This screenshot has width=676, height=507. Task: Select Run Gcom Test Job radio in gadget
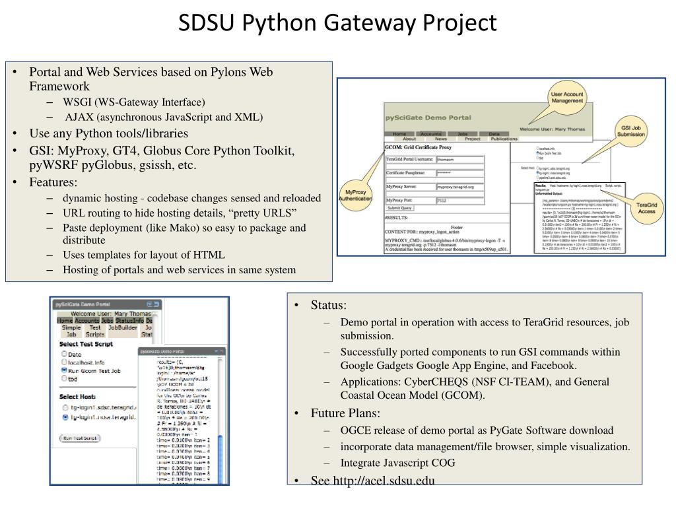tap(64, 370)
